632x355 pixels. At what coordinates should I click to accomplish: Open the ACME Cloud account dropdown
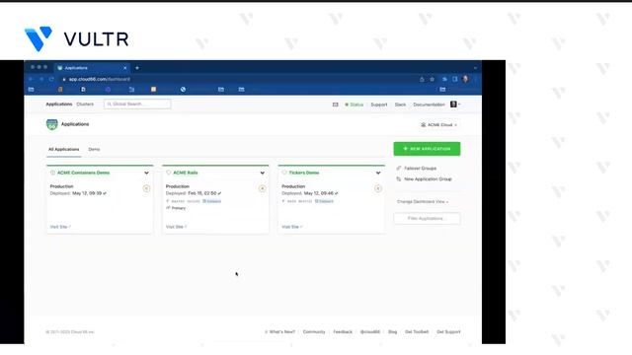(x=438, y=125)
